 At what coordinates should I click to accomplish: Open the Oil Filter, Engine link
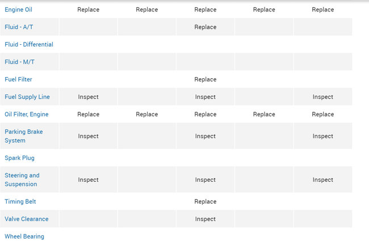[27, 114]
